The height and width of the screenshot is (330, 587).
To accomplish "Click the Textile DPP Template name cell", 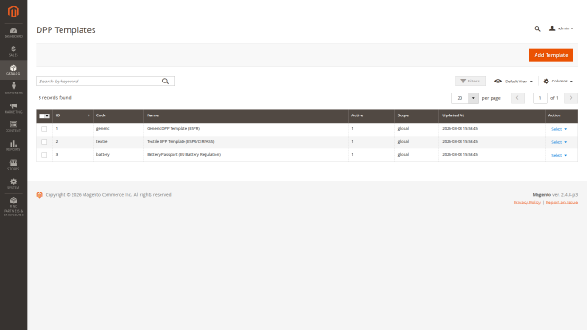I will [246, 141].
